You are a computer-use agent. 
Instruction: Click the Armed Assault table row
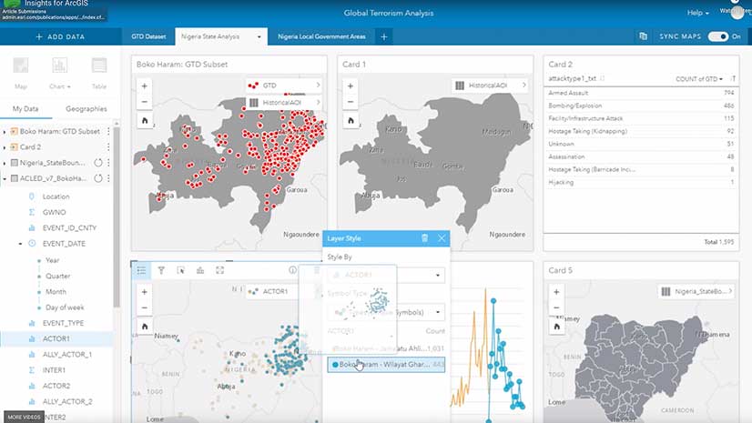pyautogui.click(x=641, y=93)
